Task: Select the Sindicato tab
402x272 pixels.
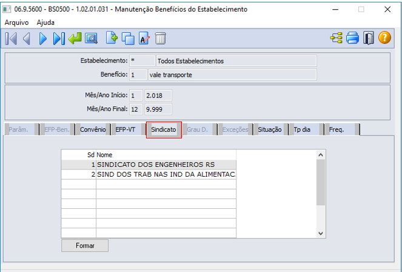Action: (164, 129)
